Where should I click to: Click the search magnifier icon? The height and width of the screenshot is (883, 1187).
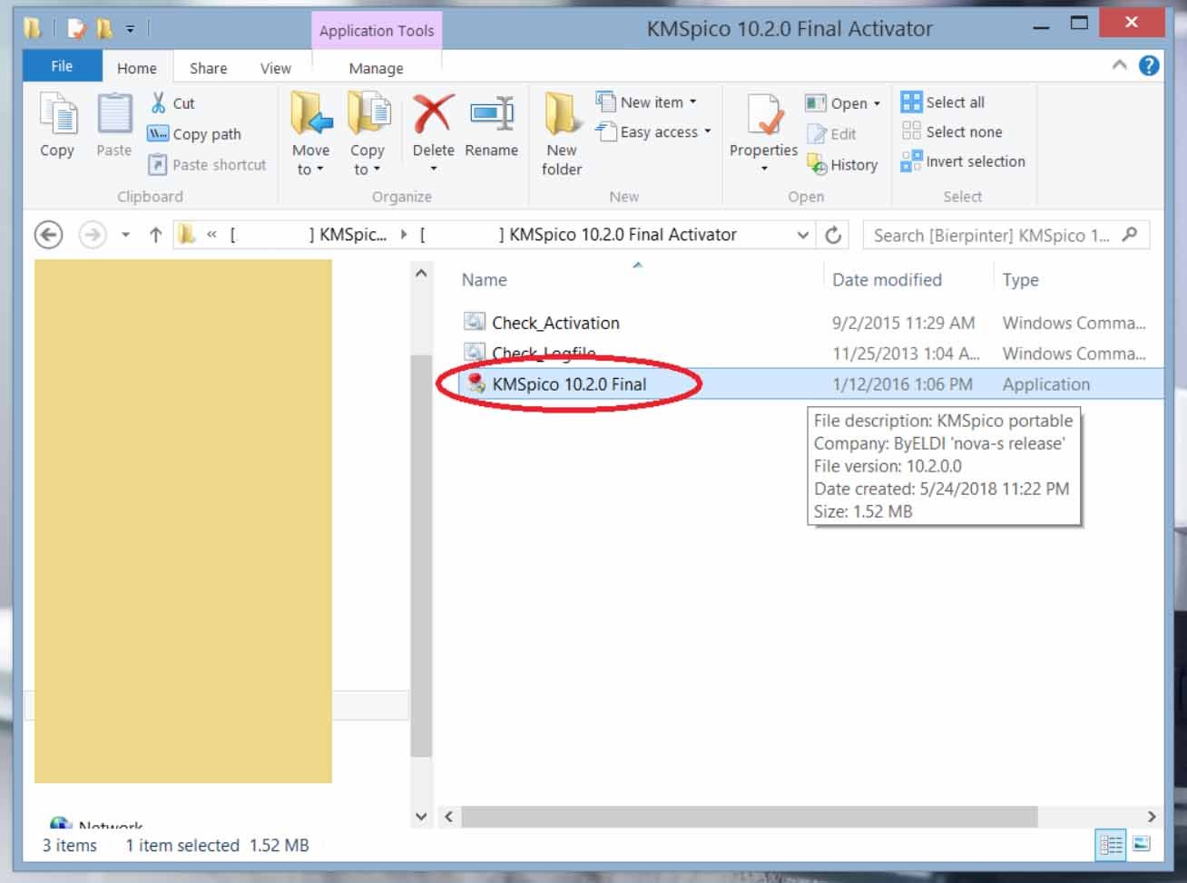pos(1130,235)
